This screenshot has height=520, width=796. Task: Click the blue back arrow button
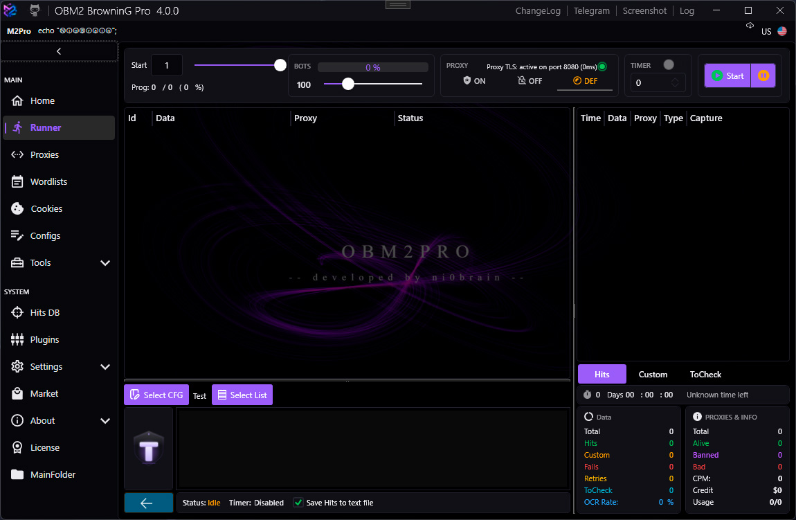tap(149, 503)
